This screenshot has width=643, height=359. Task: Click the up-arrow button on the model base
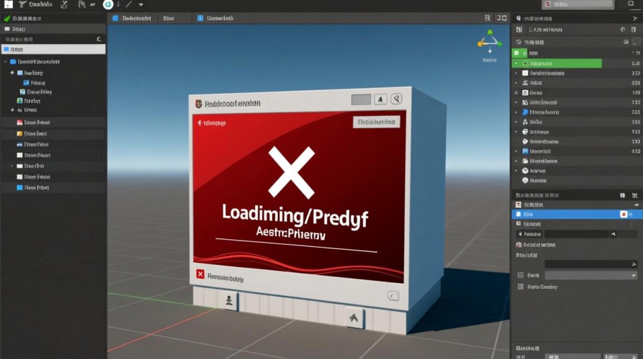click(x=354, y=318)
